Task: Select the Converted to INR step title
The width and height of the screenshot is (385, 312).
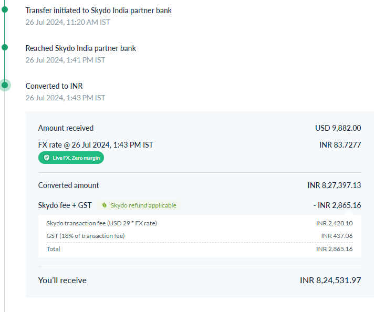Action: click(54, 86)
